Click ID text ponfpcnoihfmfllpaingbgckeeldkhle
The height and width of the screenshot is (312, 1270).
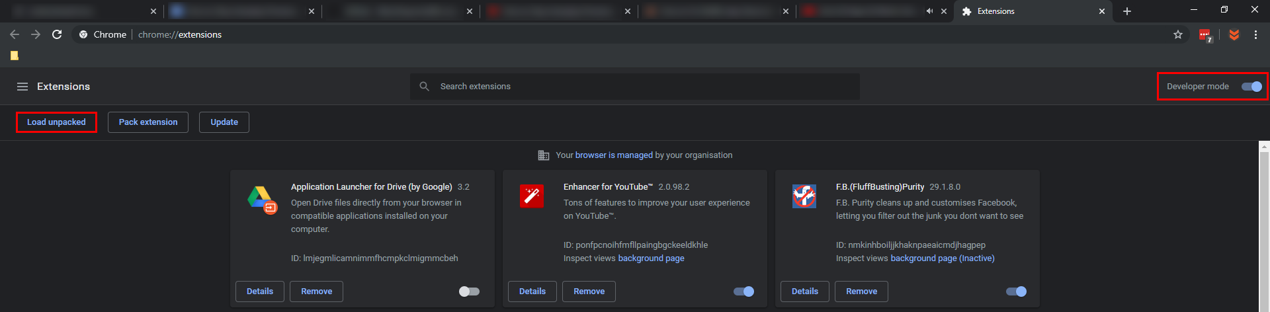642,245
